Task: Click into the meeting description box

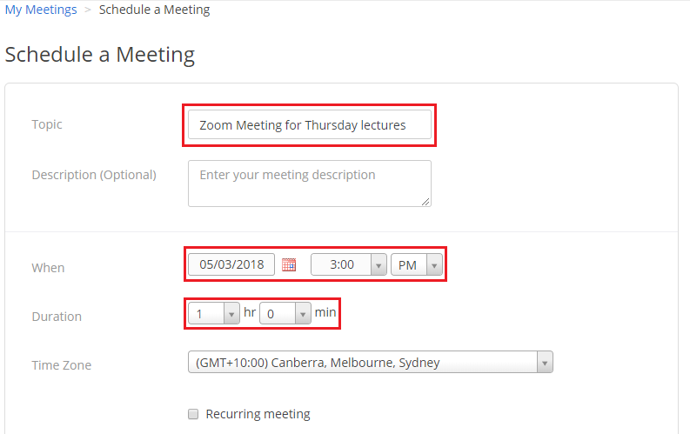Action: coord(309,183)
